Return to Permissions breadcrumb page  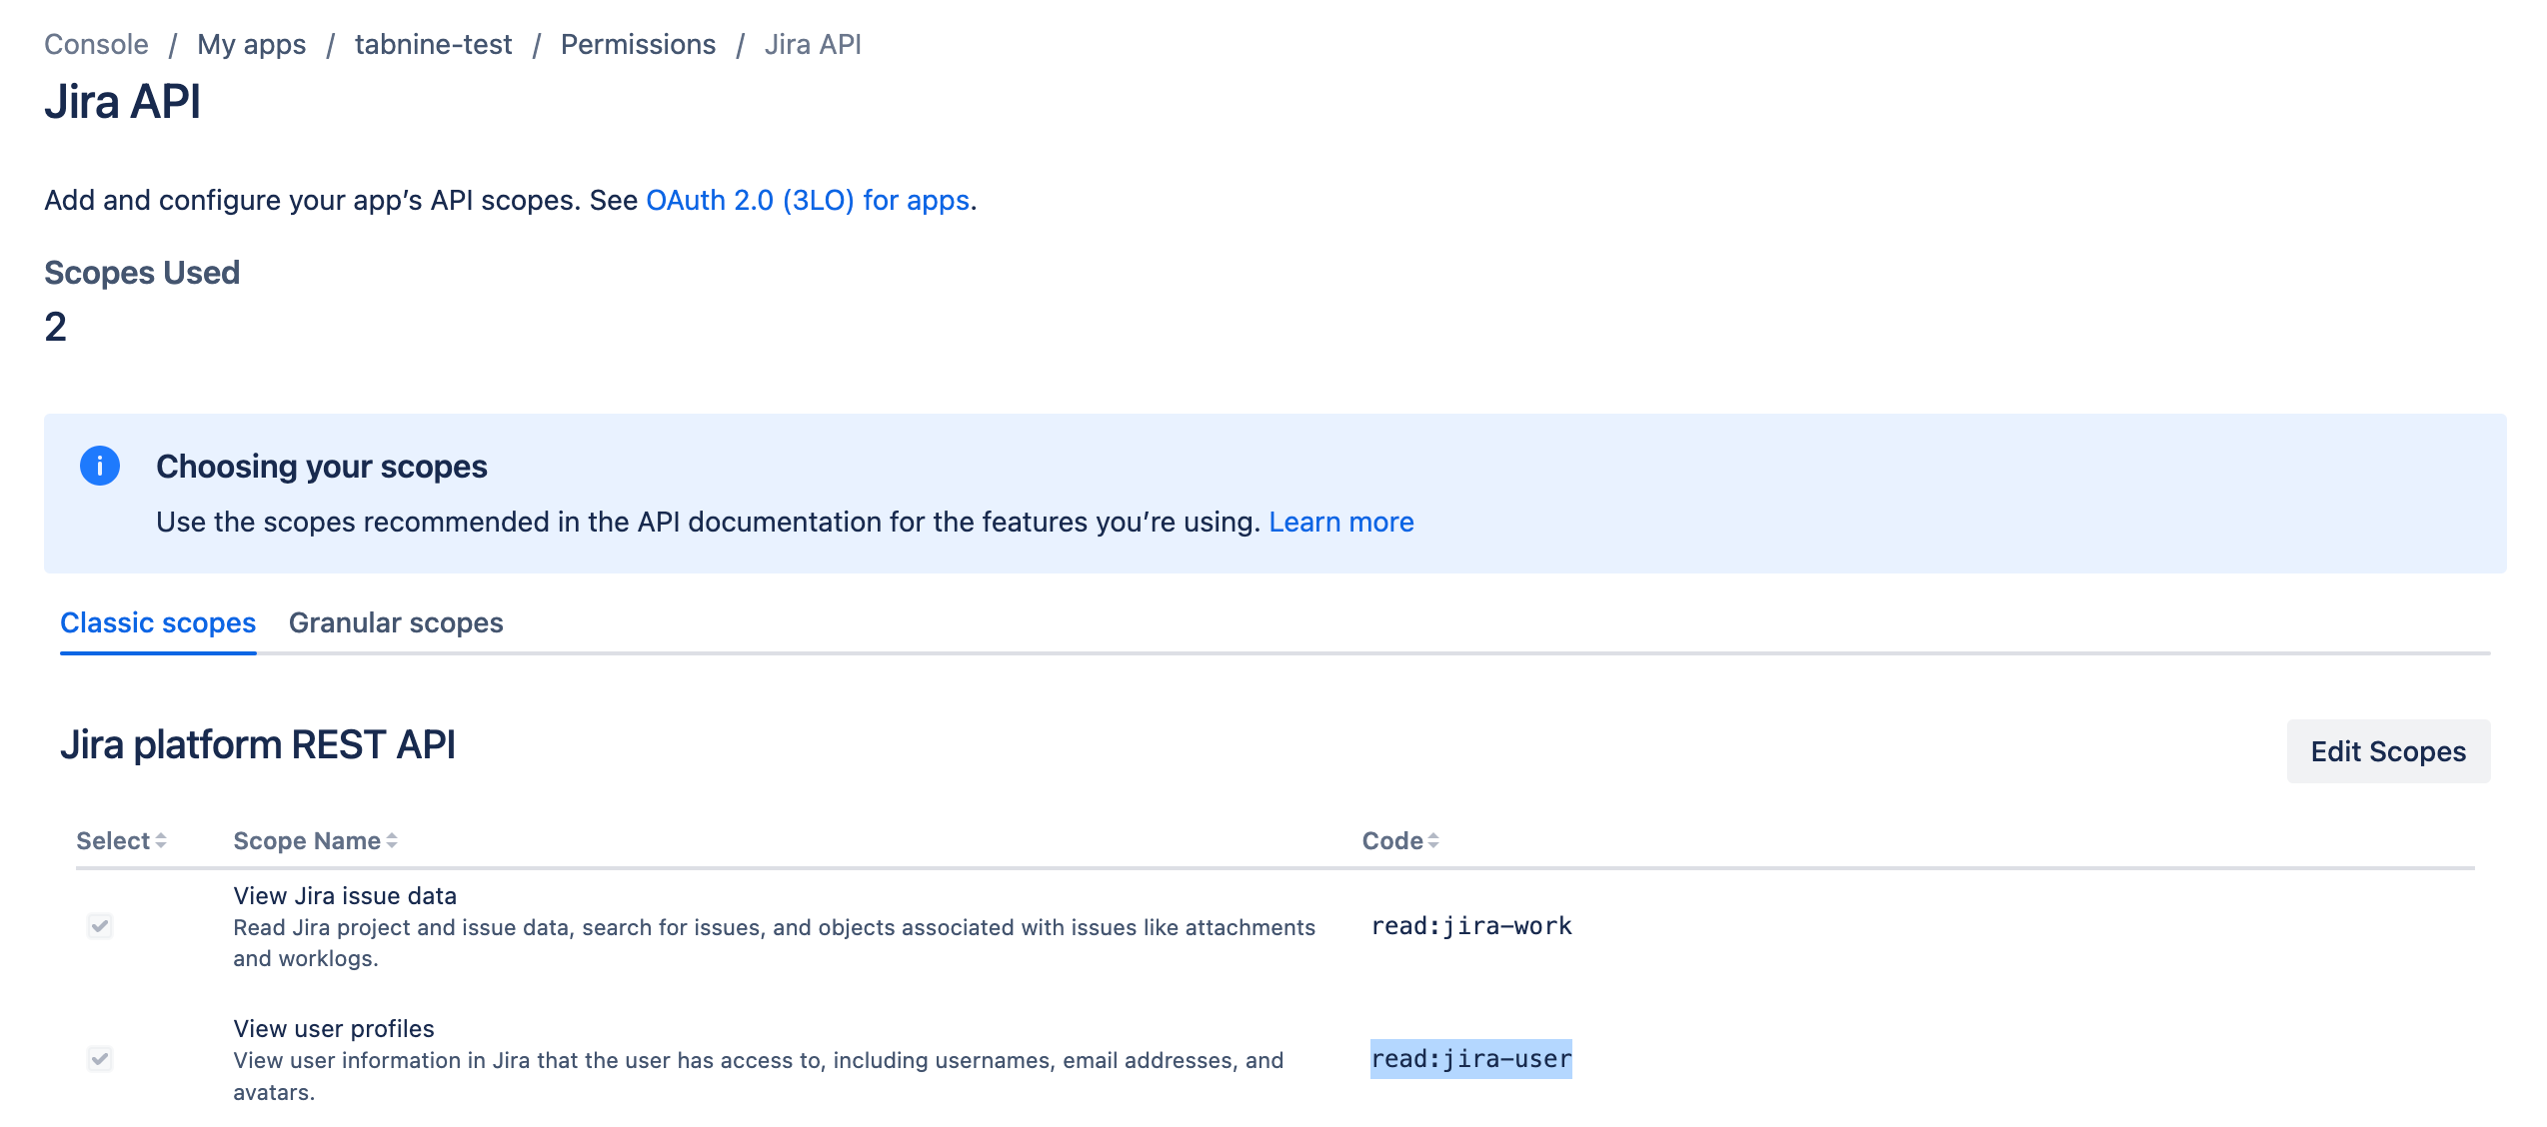coord(638,44)
